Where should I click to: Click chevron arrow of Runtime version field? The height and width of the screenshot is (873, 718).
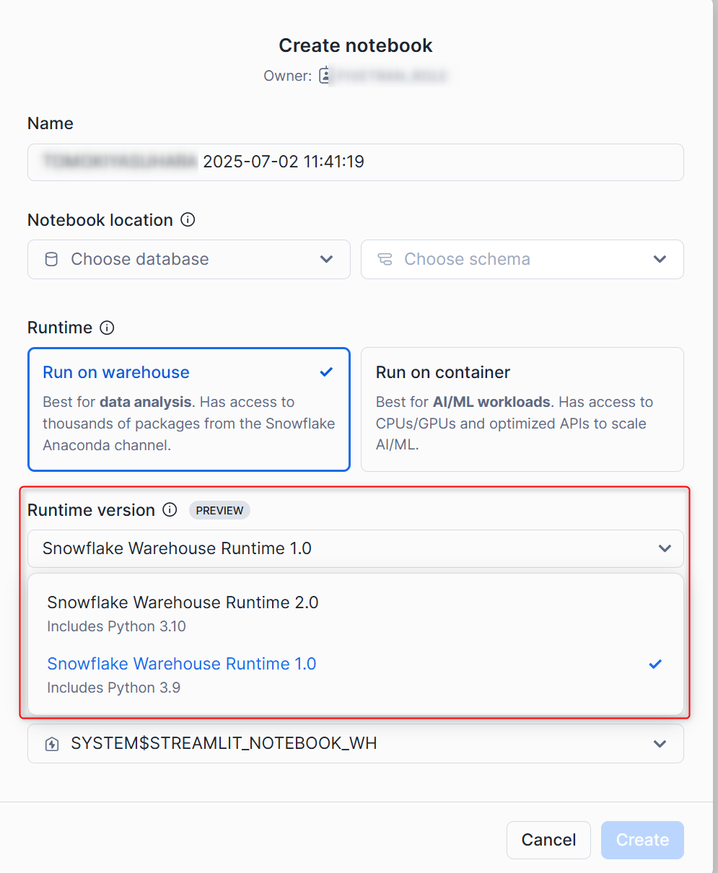coord(665,548)
